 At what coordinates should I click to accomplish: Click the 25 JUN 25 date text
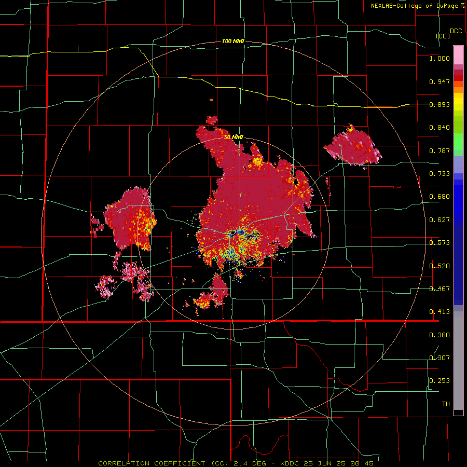324,463
